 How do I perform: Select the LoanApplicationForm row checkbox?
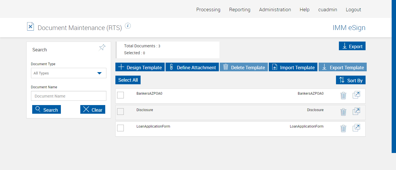point(120,128)
